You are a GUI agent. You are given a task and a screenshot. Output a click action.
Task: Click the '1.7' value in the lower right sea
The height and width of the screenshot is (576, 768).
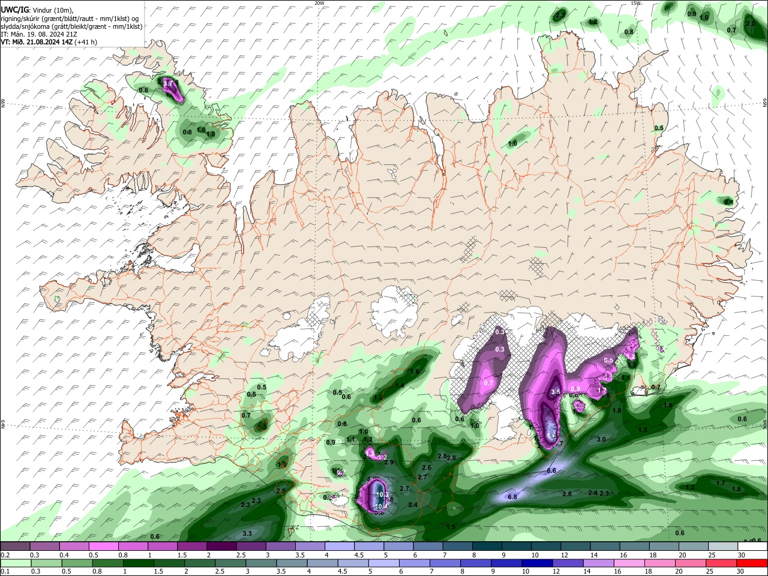(721, 483)
